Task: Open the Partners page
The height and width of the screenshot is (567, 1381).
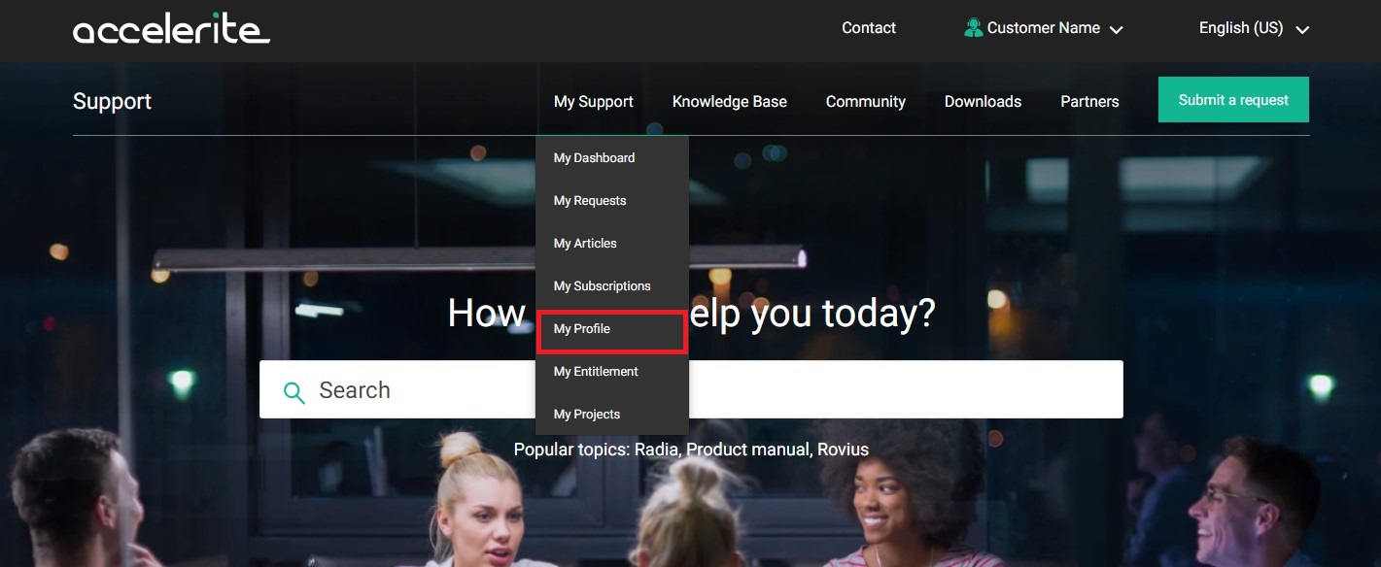Action: point(1089,101)
